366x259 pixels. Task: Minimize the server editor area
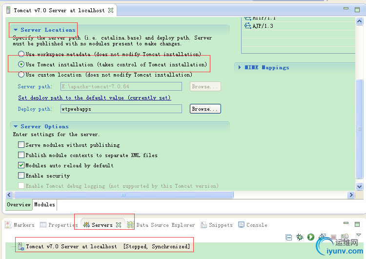[346, 8]
